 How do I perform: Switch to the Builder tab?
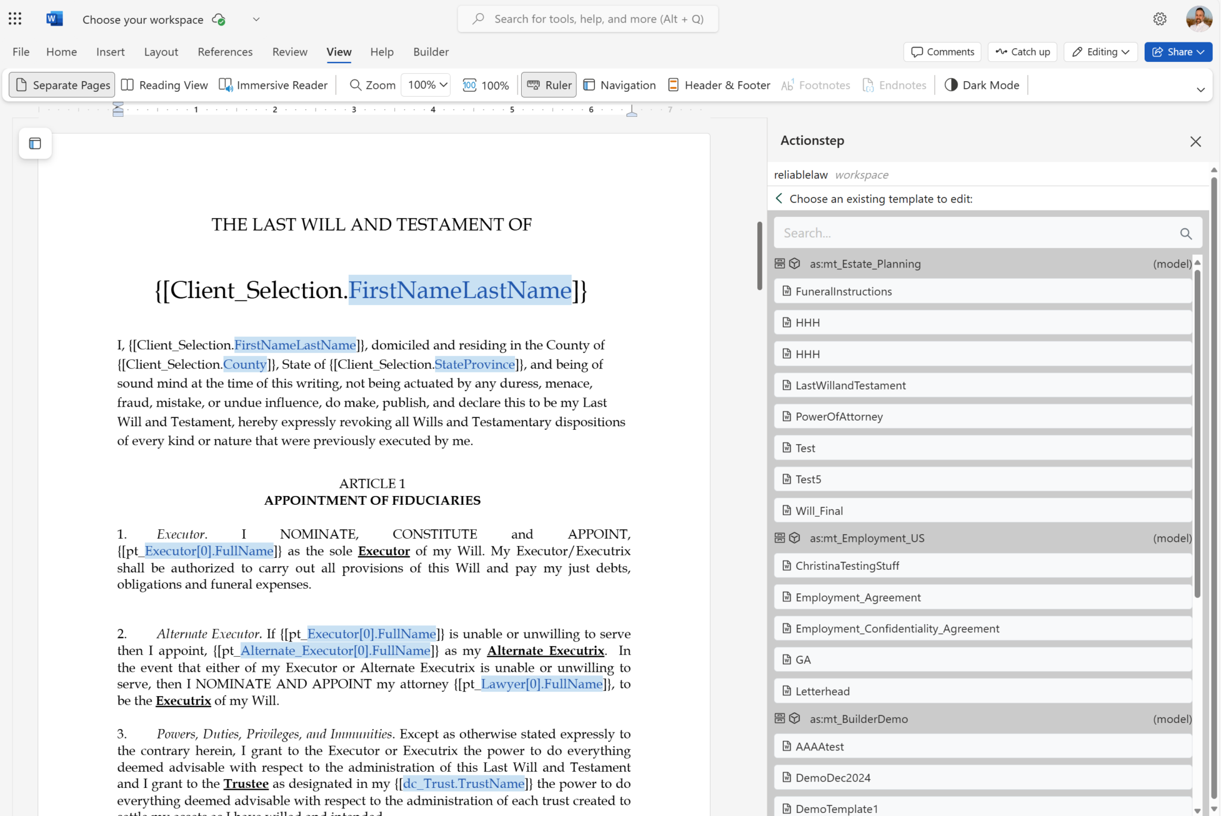coord(430,52)
